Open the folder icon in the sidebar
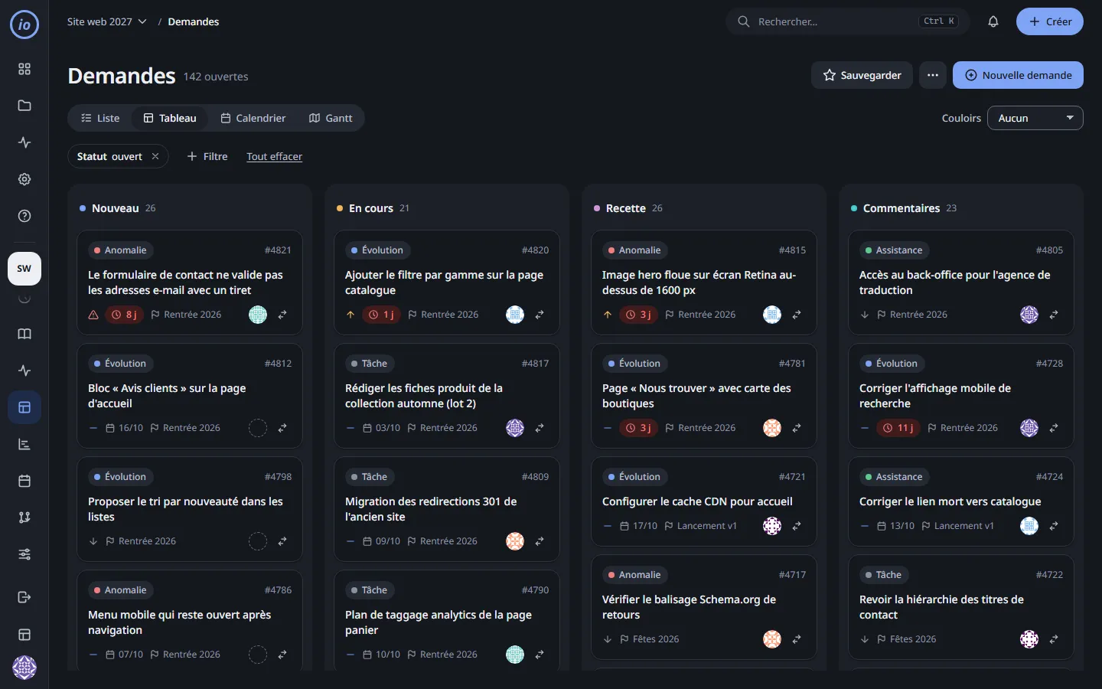Viewport: 1102px width, 689px height. point(24,106)
